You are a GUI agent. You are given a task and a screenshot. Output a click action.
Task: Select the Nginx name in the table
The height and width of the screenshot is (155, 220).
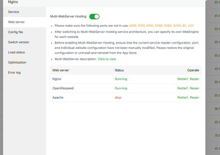coord(57,79)
